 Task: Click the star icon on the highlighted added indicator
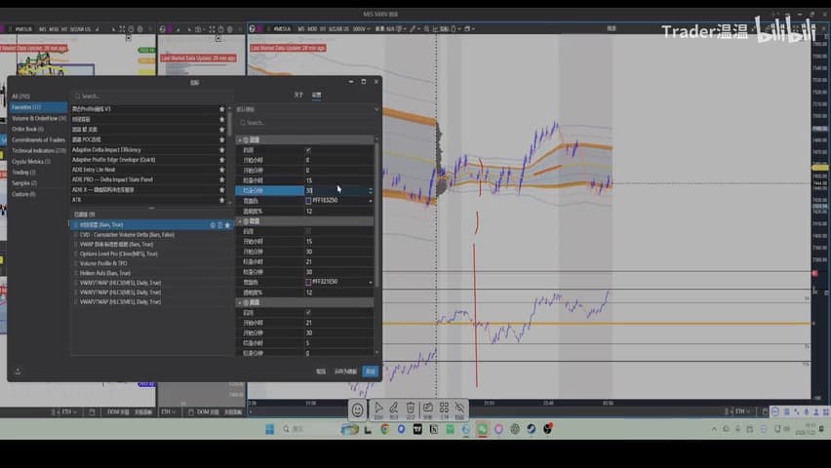click(x=228, y=225)
